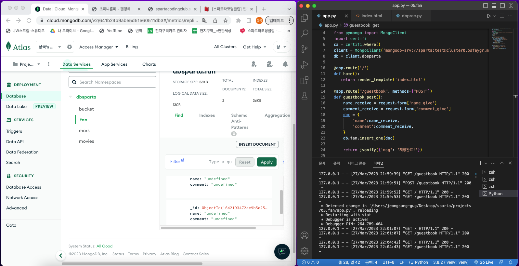Viewport: 519px width, 266px height.
Task: Open the Project selector dropdown
Action: pyautogui.click(x=27, y=64)
